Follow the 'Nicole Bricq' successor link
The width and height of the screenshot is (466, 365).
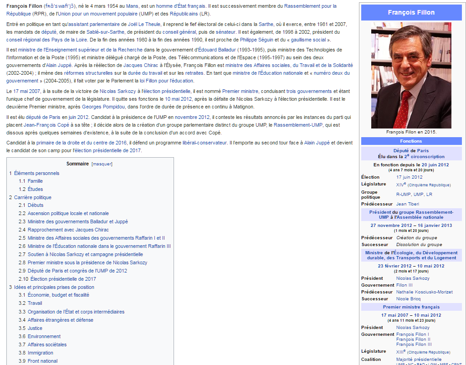pyautogui.click(x=408, y=299)
